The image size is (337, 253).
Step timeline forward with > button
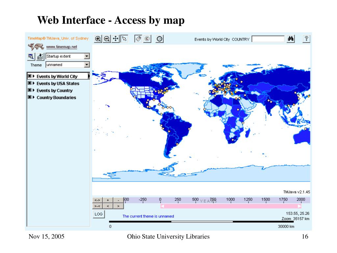pyautogui.click(x=118, y=206)
